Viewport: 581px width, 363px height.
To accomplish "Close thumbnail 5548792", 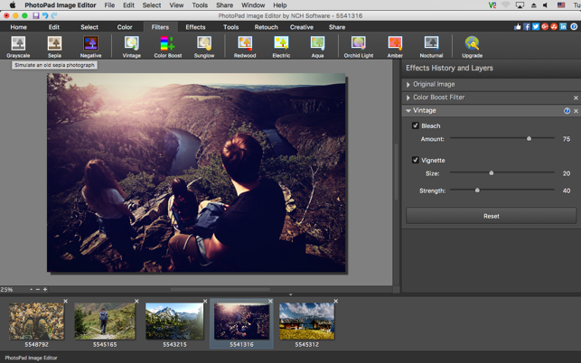I will tap(66, 301).
